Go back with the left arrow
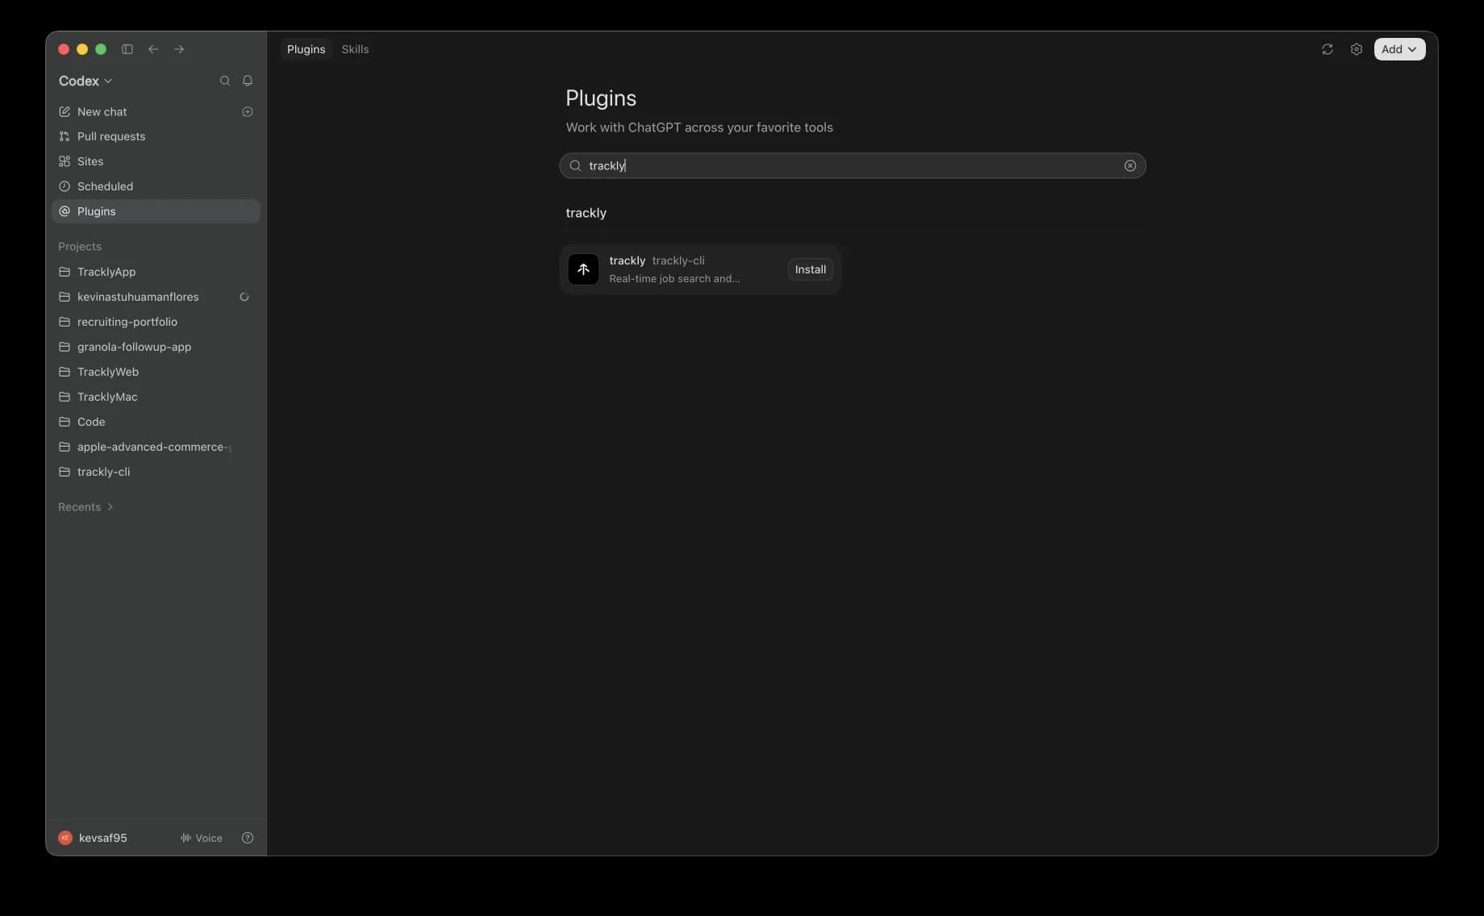Screen dimensions: 1484x916 [x=153, y=49]
